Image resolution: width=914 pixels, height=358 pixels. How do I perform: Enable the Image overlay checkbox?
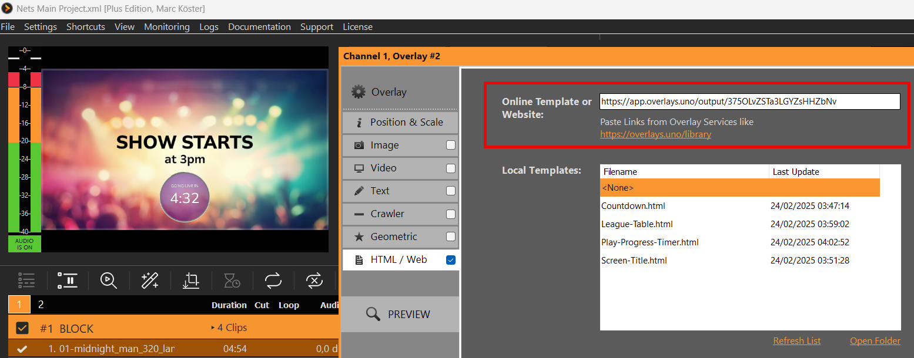coord(451,145)
